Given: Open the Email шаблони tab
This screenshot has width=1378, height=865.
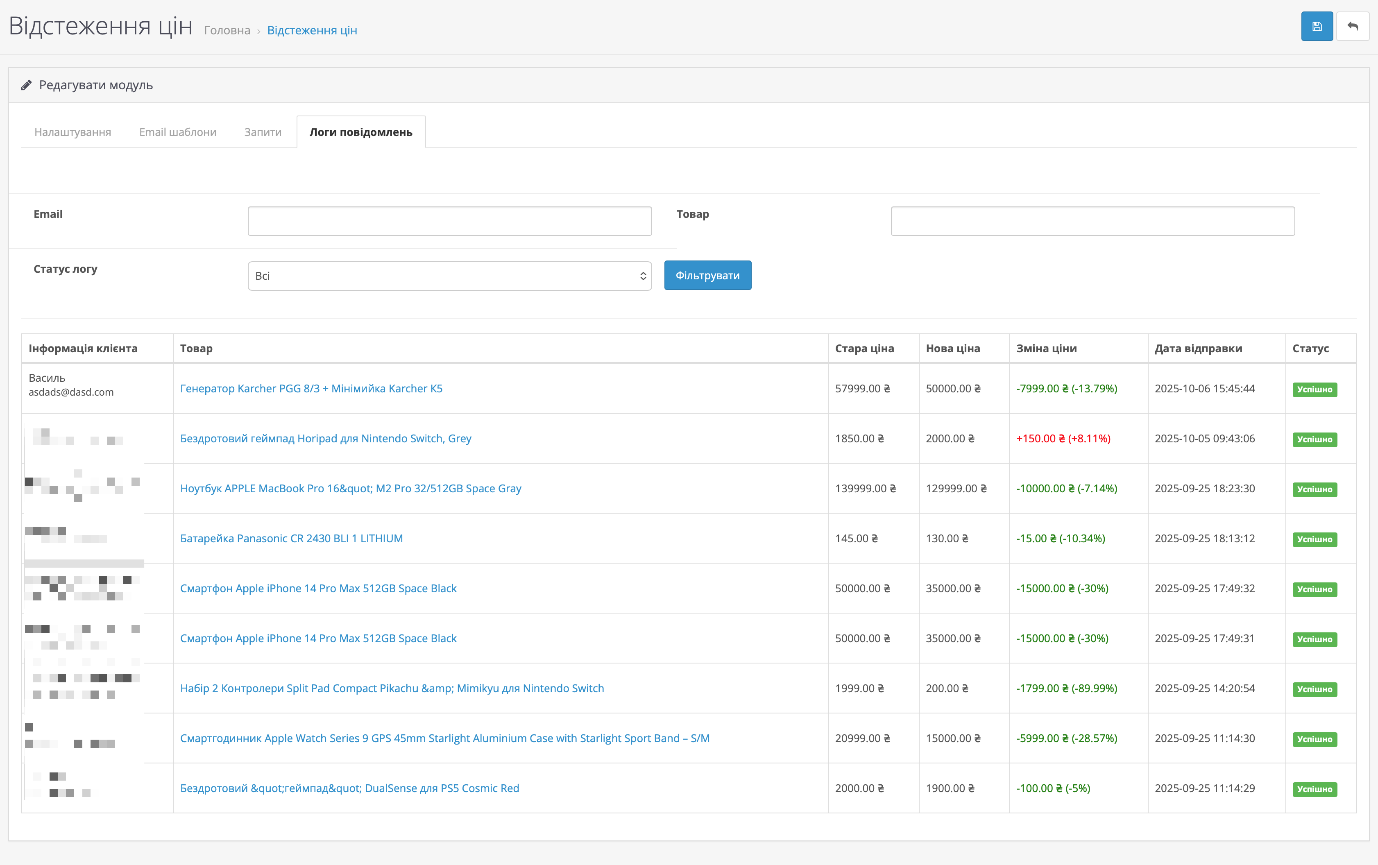Looking at the screenshot, I should coord(177,132).
